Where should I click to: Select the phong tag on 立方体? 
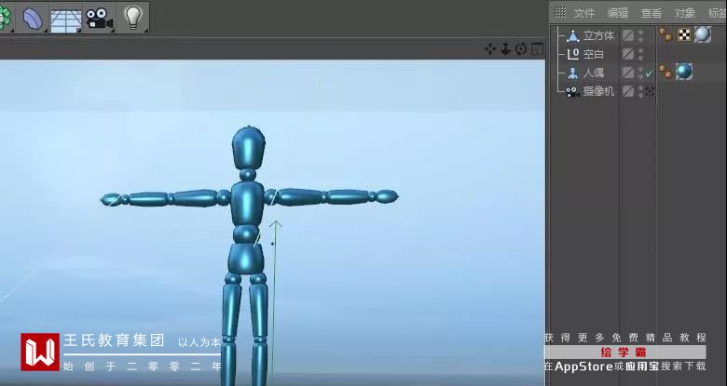[x=665, y=34]
